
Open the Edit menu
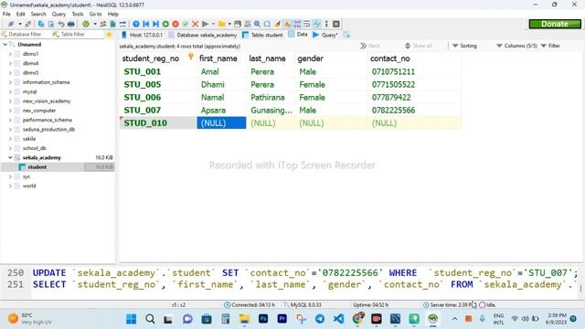(20, 14)
